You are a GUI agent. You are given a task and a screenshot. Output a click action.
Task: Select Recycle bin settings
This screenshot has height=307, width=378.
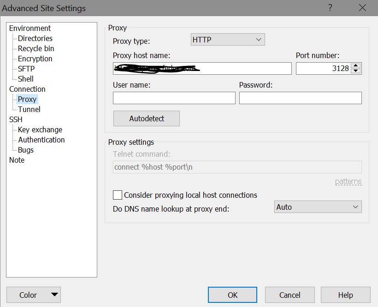click(x=35, y=48)
